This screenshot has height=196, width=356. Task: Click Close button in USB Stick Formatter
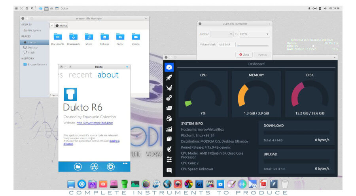(244, 54)
